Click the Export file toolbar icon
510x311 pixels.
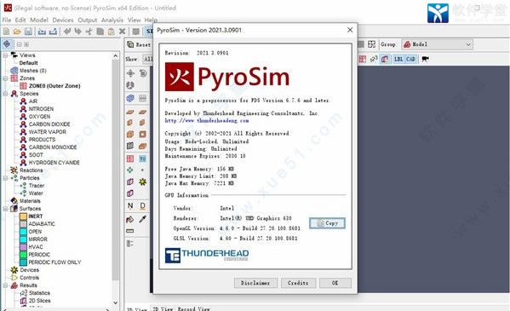[53, 32]
